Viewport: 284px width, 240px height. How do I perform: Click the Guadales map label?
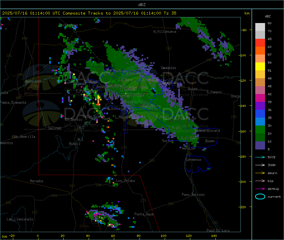[169, 68]
